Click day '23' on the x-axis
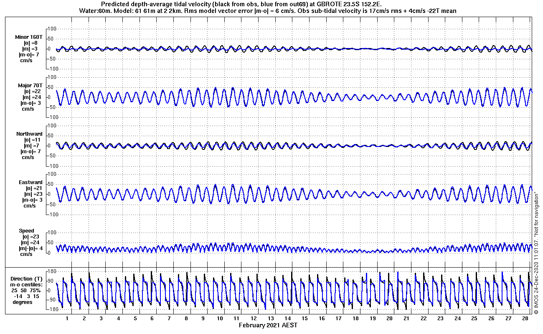 pos(440,319)
